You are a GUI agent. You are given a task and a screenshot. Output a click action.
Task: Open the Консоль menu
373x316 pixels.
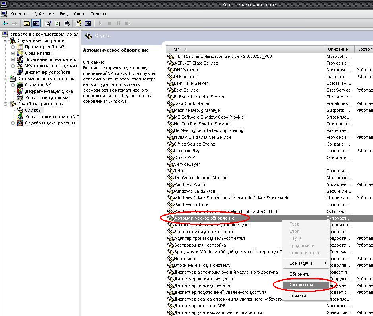tap(19, 14)
